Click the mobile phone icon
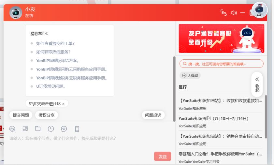The width and height of the screenshot is (274, 165). [x=77, y=128]
